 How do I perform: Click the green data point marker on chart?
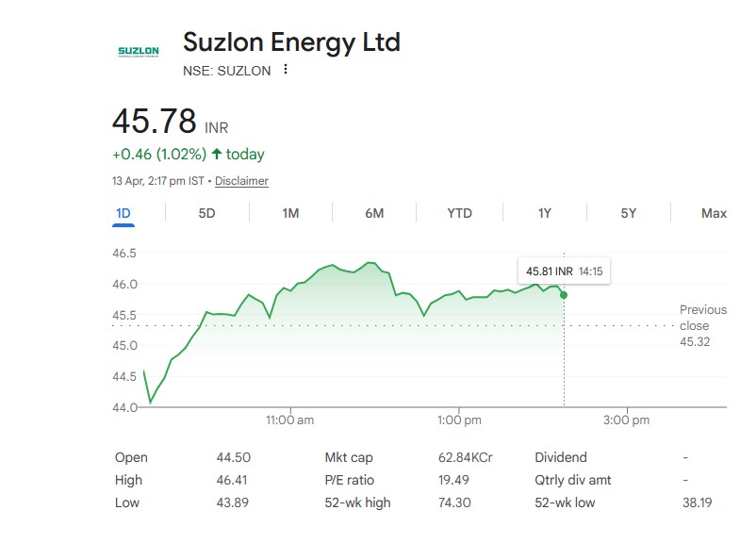tap(564, 295)
